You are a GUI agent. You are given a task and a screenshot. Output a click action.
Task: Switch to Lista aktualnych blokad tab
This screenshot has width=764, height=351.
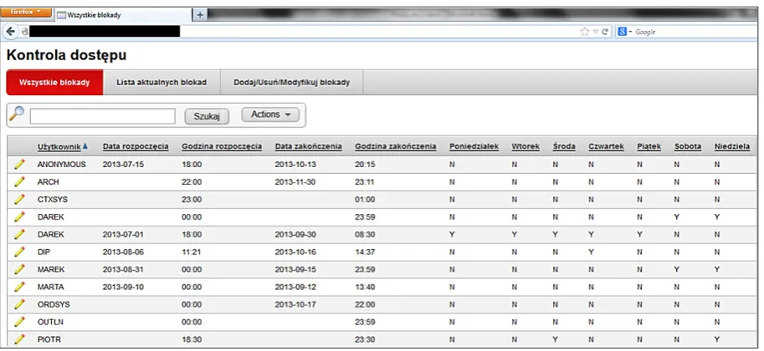pos(162,83)
